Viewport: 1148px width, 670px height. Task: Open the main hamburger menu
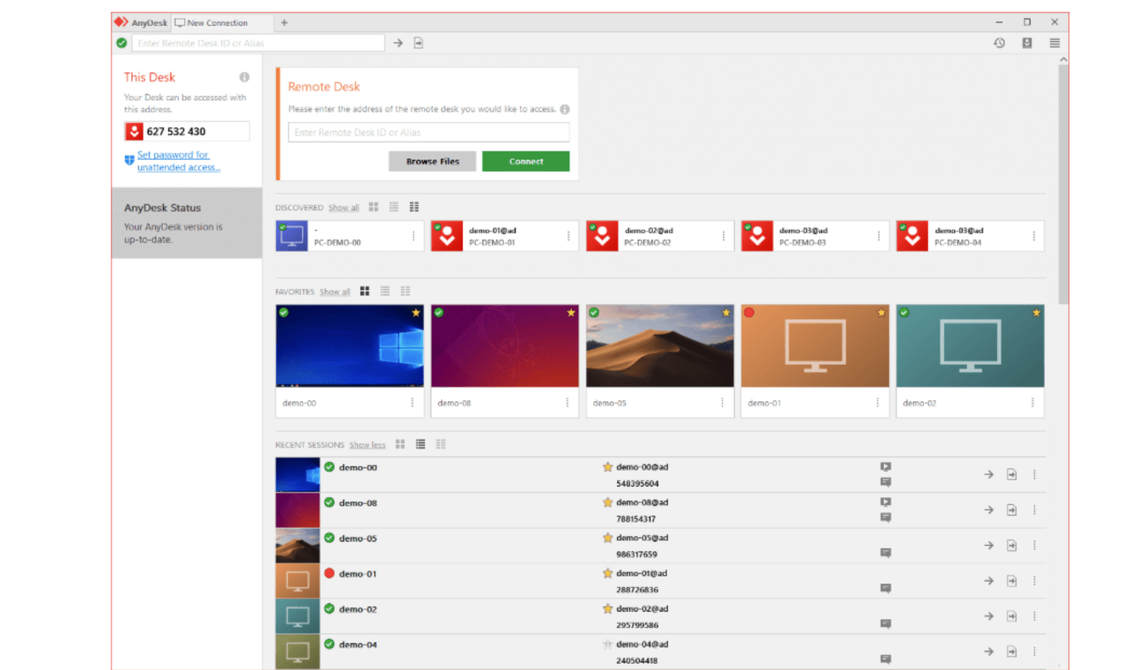pyautogui.click(x=1054, y=43)
